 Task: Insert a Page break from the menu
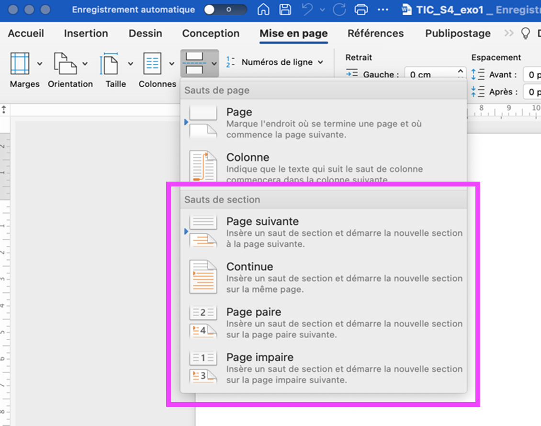coord(324,123)
